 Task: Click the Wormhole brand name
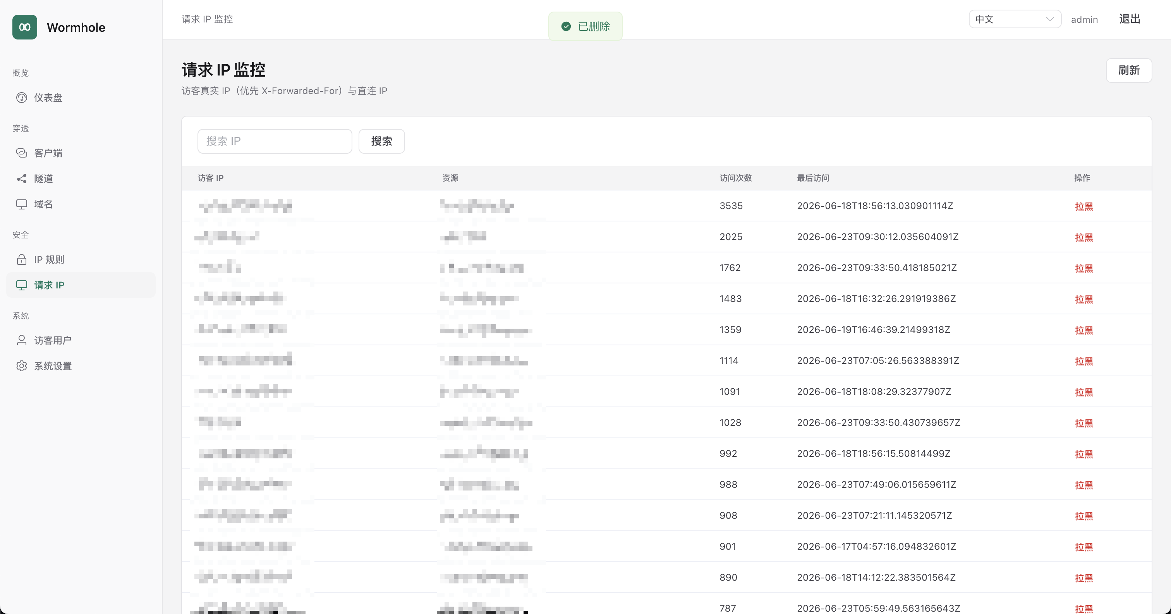point(76,27)
